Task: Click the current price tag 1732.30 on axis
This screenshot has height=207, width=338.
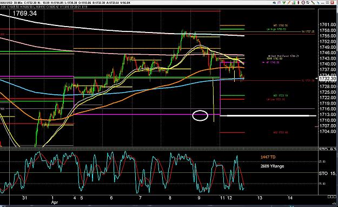Action: tap(328, 78)
